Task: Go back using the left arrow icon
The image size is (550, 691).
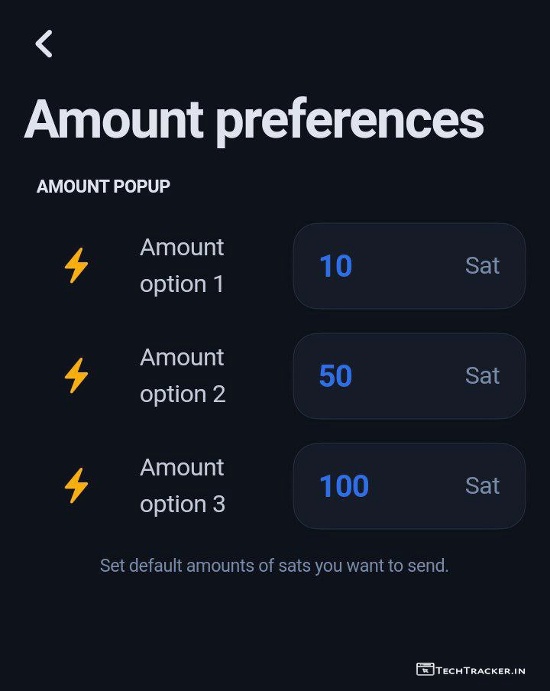Action: click(x=44, y=44)
